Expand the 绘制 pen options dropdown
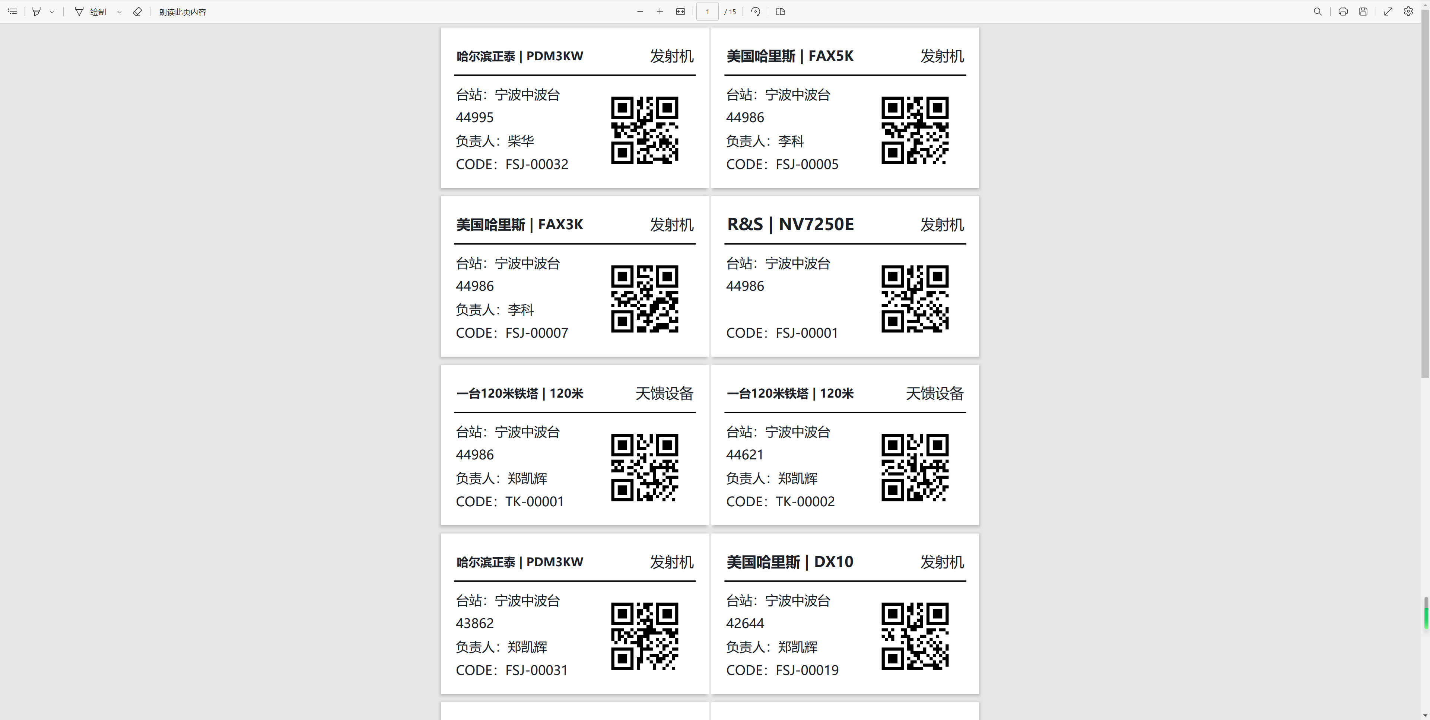The image size is (1430, 720). point(119,12)
